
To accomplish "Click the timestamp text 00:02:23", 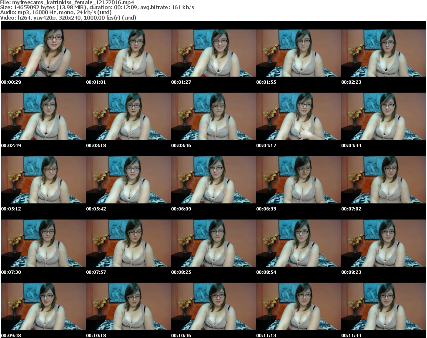I will tap(351, 82).
